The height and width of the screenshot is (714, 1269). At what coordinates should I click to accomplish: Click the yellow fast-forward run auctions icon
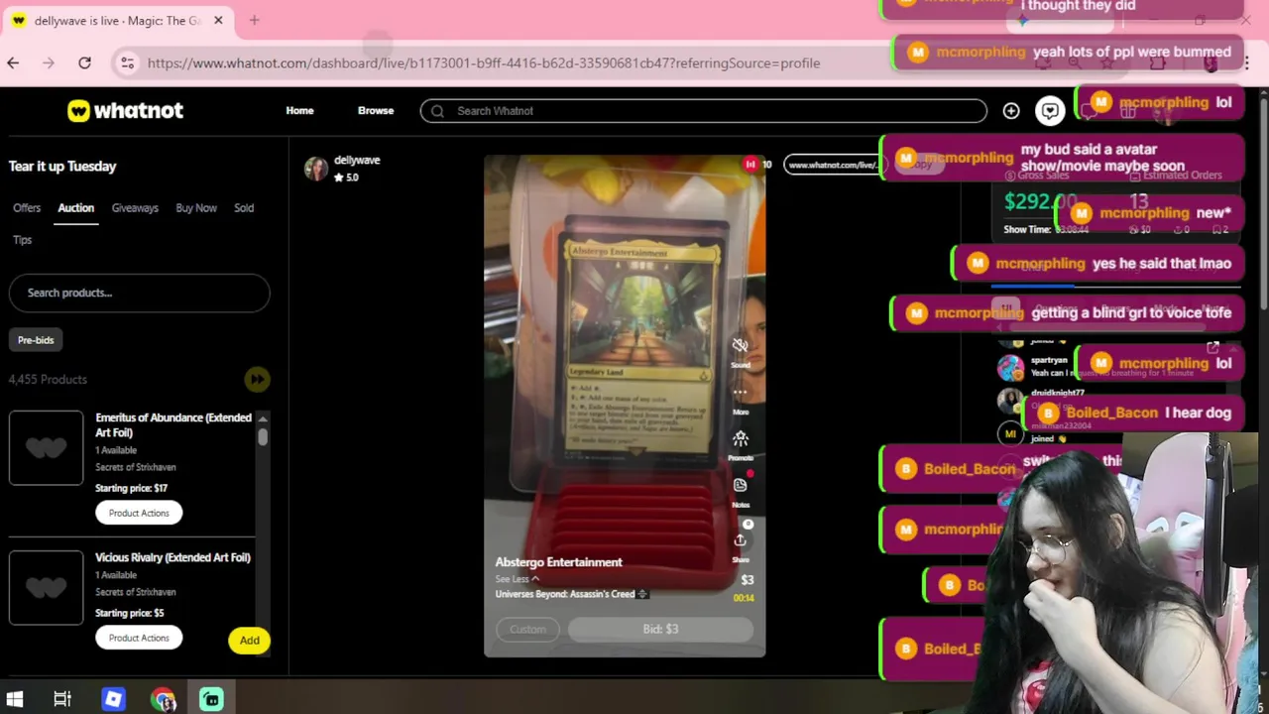point(257,379)
